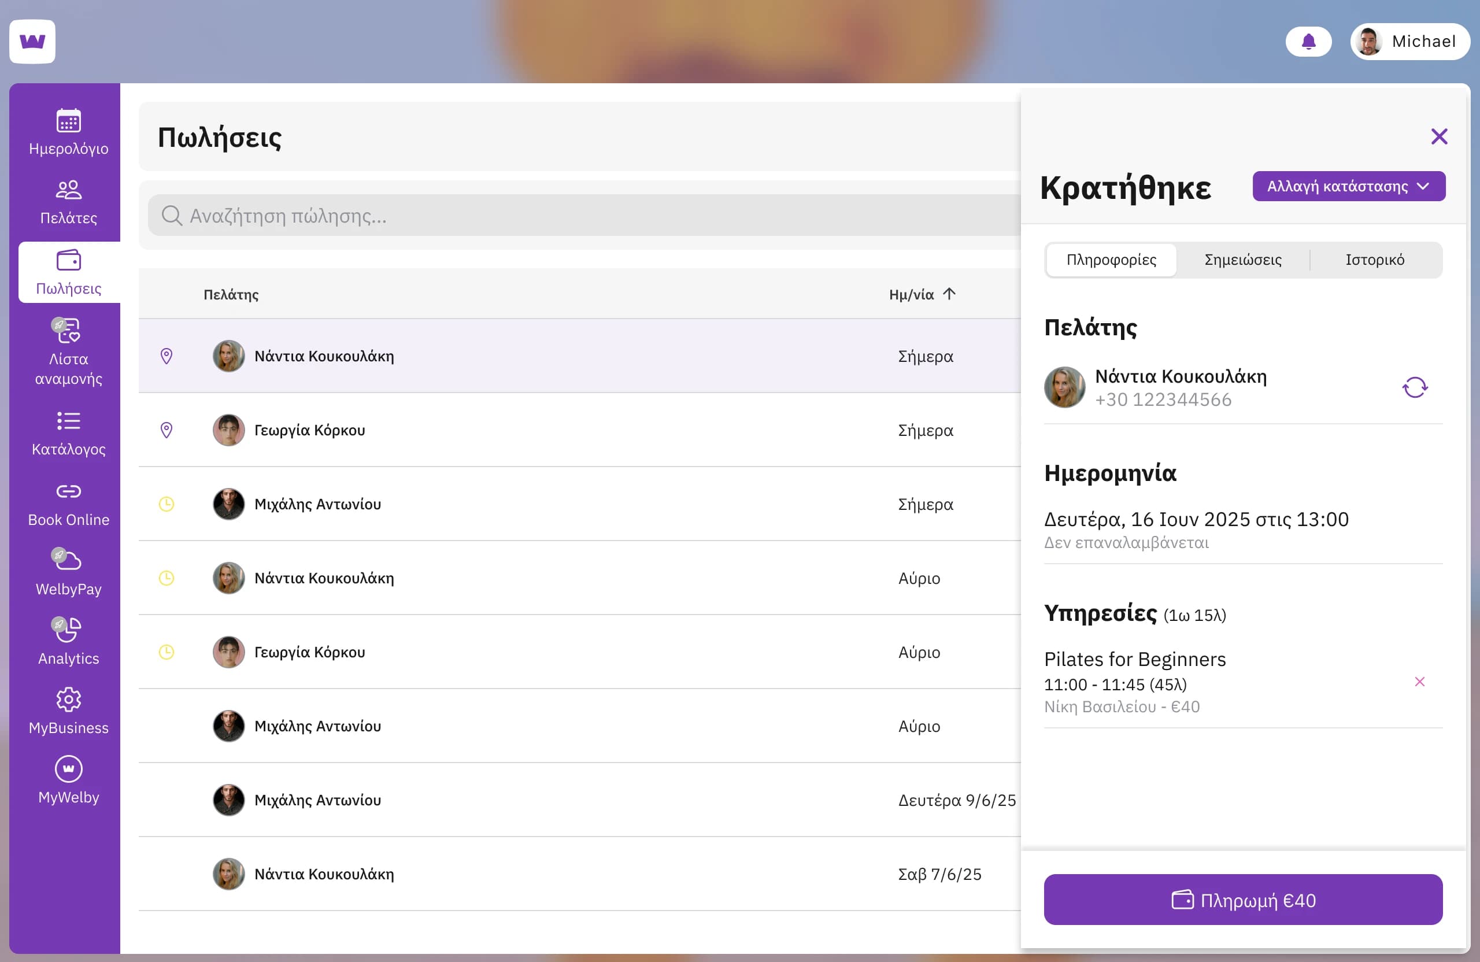Click clock icon on Γεωργία Κόρκου Αύριο row

(166, 652)
